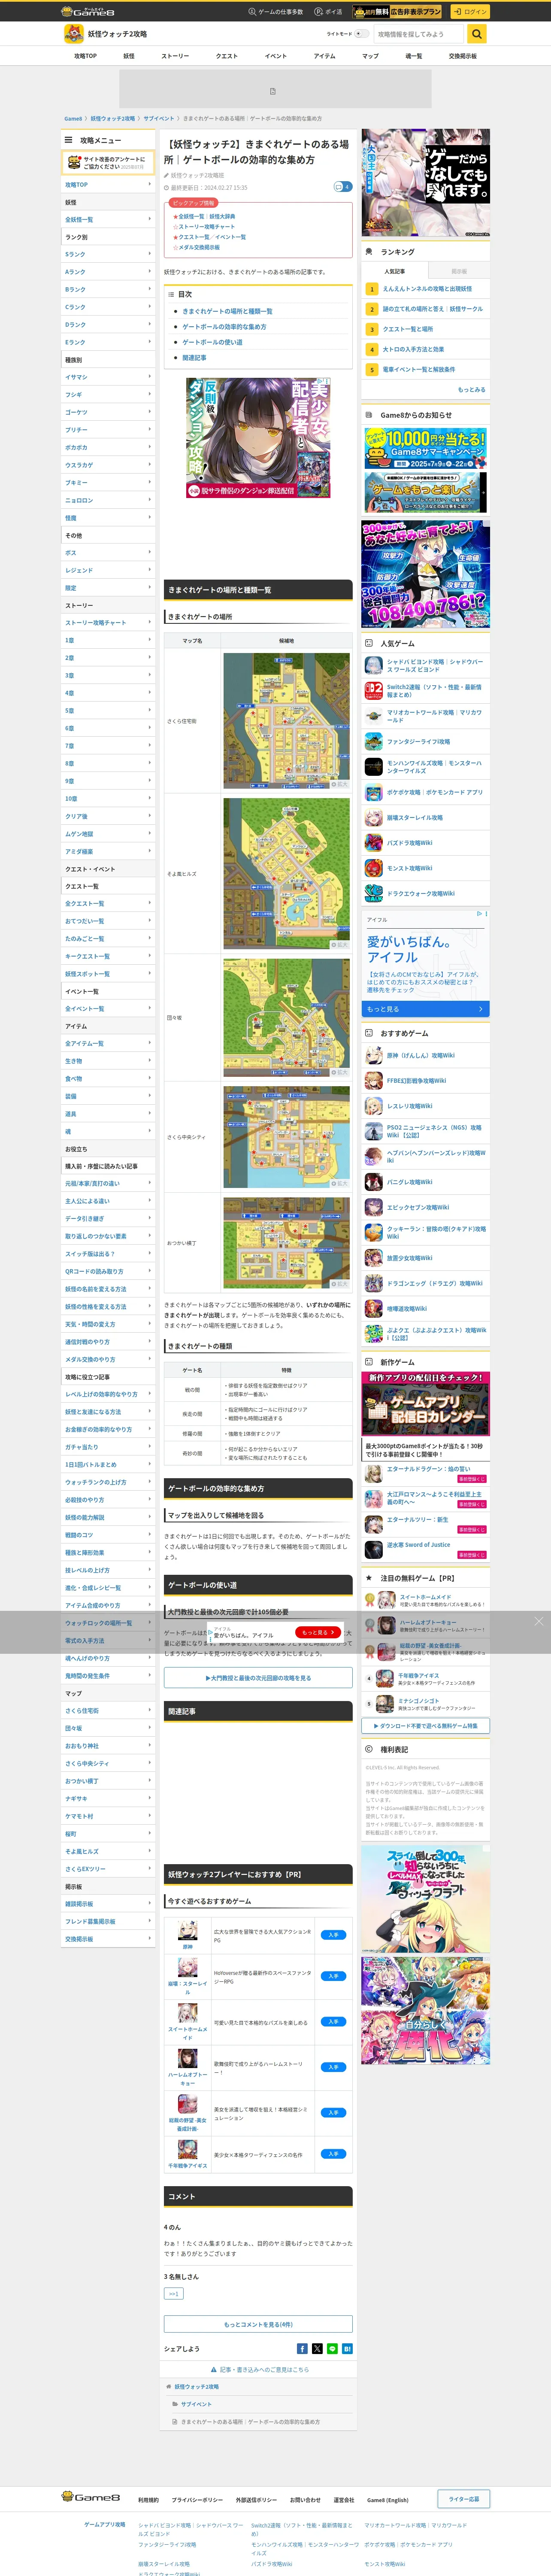Click the yellow search magnifier button
Viewport: 551px width, 2576px height.
pos(477,34)
